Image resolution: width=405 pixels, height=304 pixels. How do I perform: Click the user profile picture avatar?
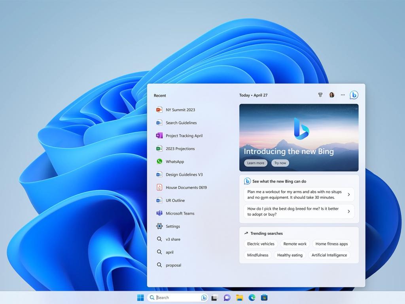click(331, 95)
